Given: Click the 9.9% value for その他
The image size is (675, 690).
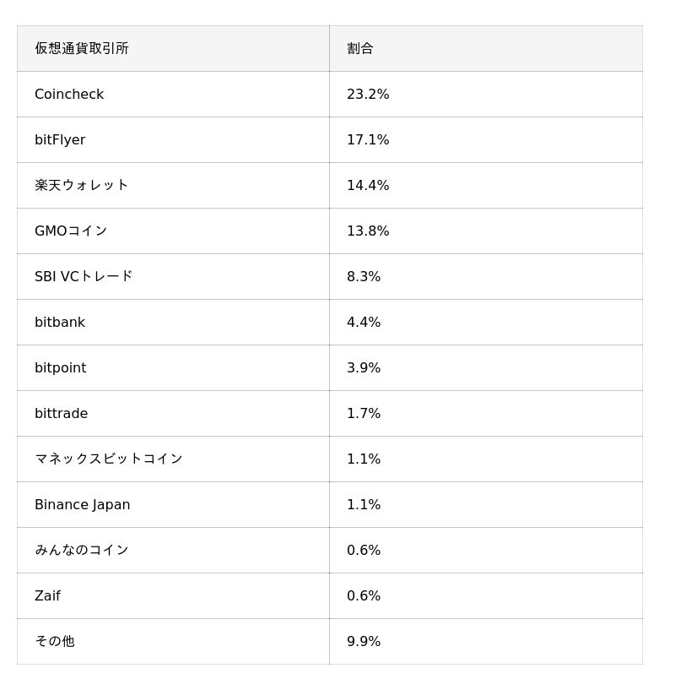Looking at the screenshot, I should coord(364,642).
